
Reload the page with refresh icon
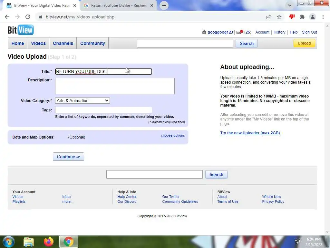(28, 17)
